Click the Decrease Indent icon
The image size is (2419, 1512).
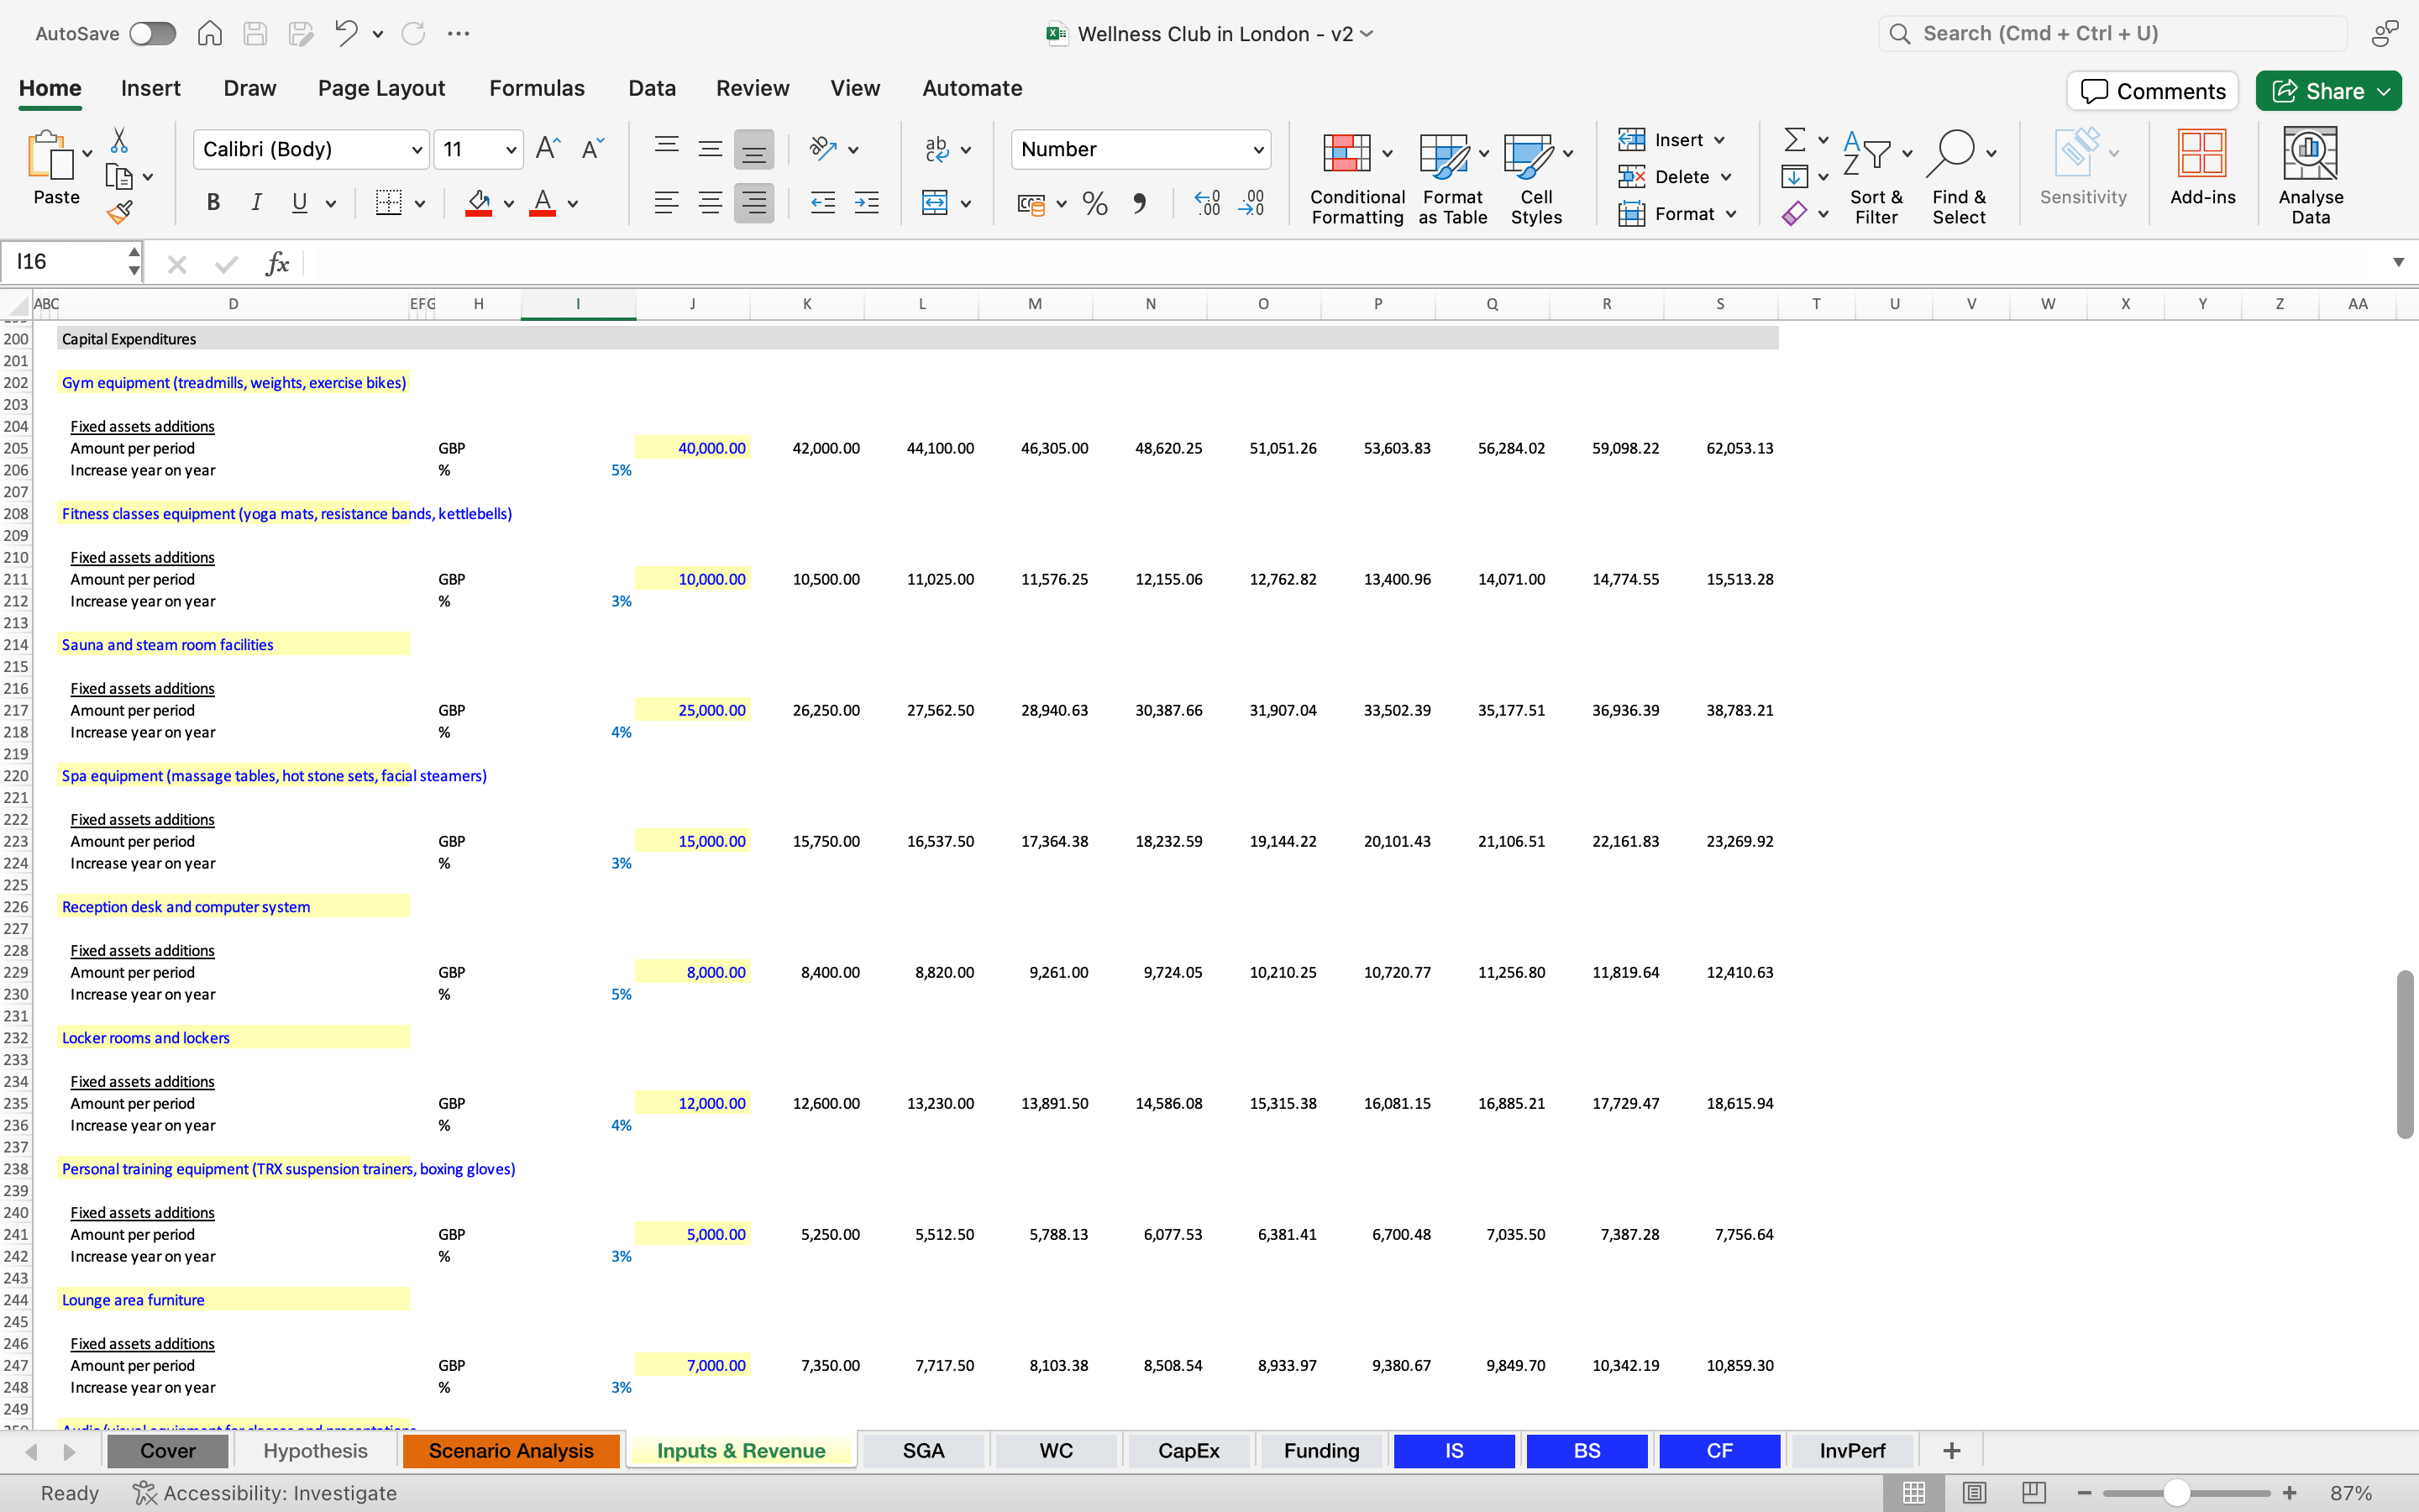[x=822, y=203]
